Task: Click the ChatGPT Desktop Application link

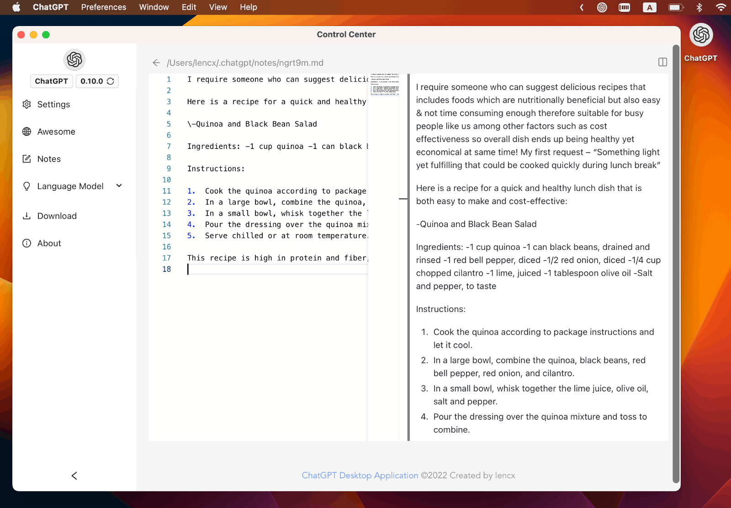Action: (x=360, y=476)
